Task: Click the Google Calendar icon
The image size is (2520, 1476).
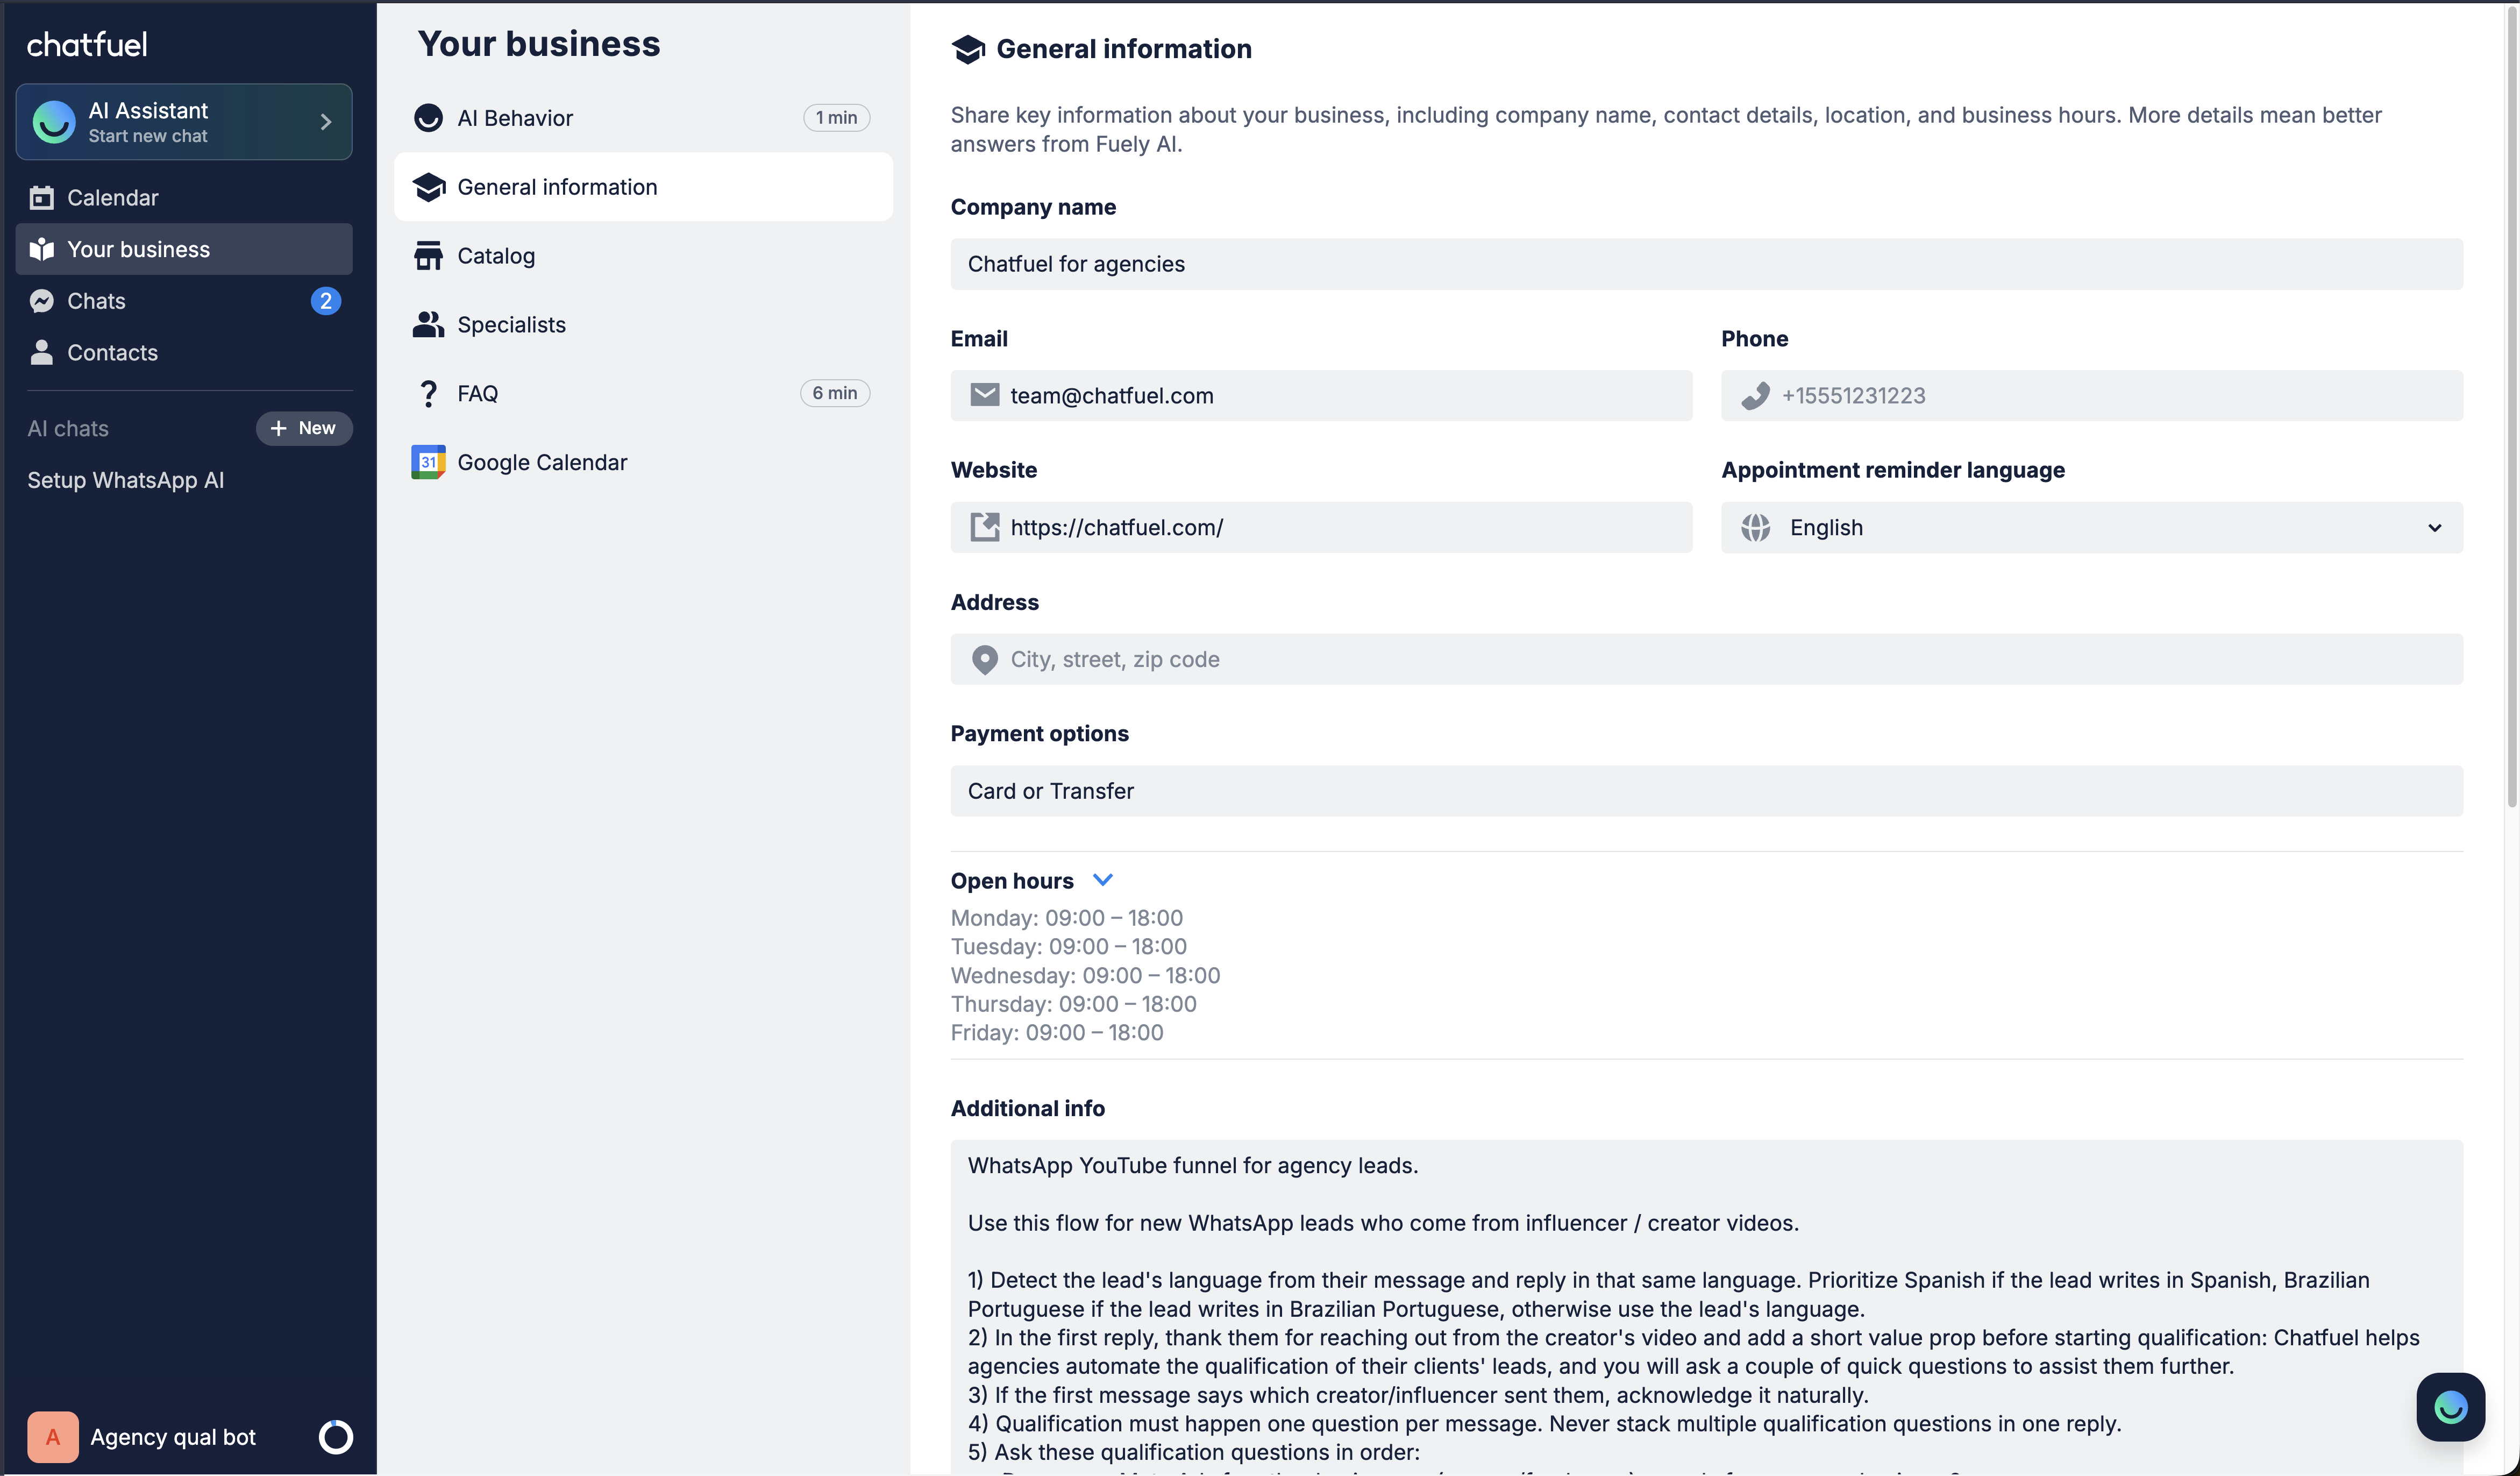Action: point(428,462)
